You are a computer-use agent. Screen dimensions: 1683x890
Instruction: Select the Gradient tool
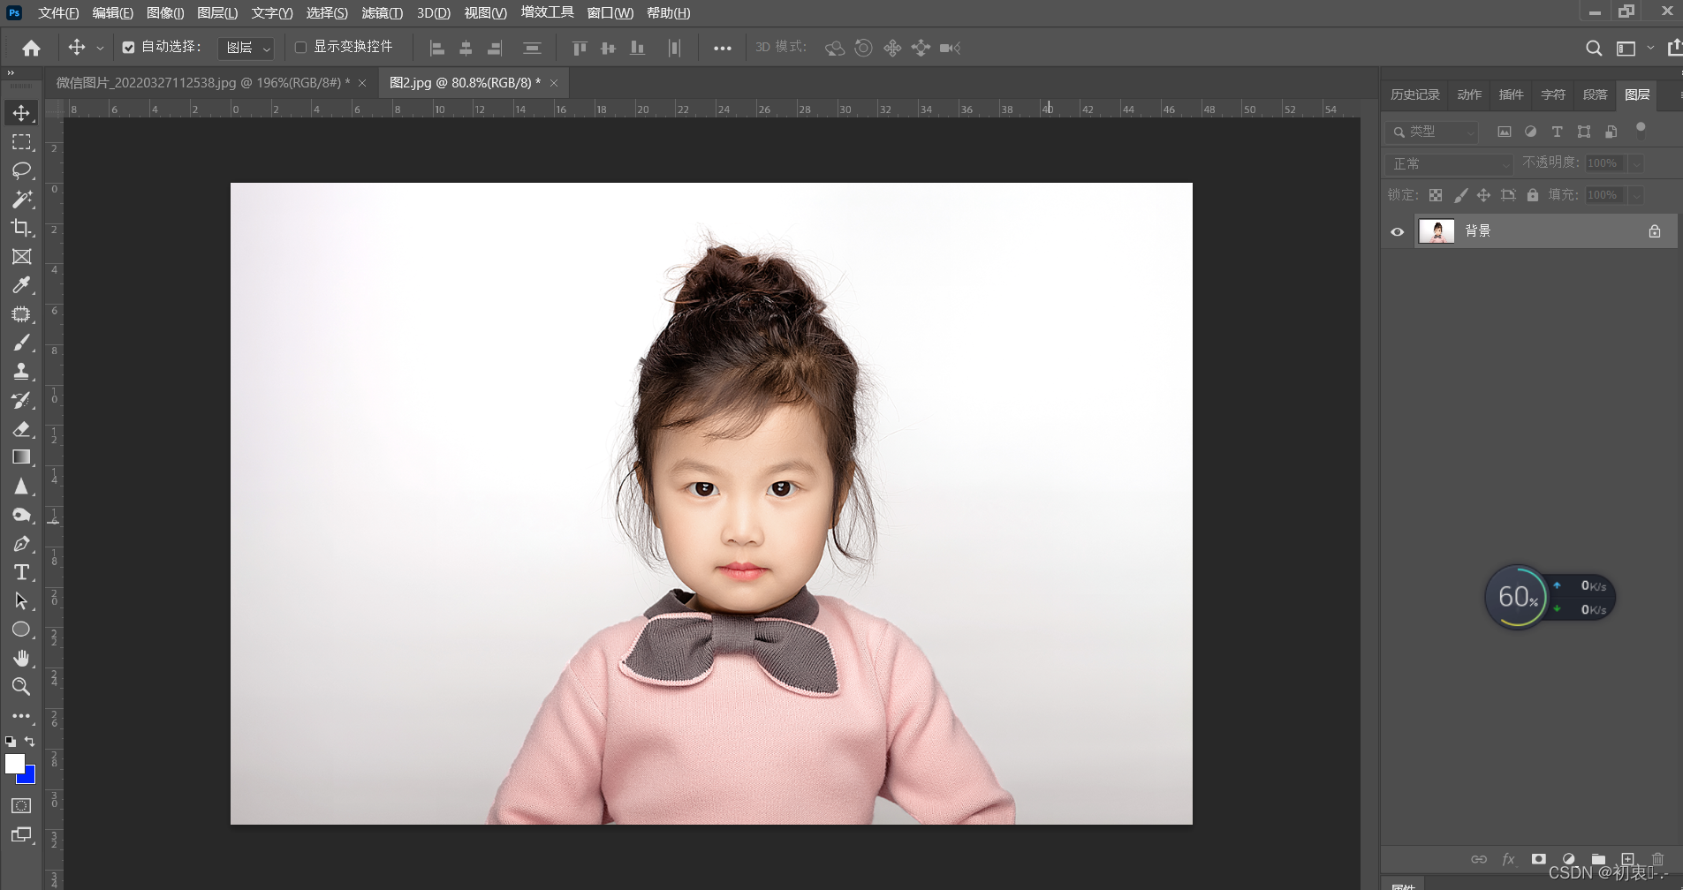click(21, 457)
